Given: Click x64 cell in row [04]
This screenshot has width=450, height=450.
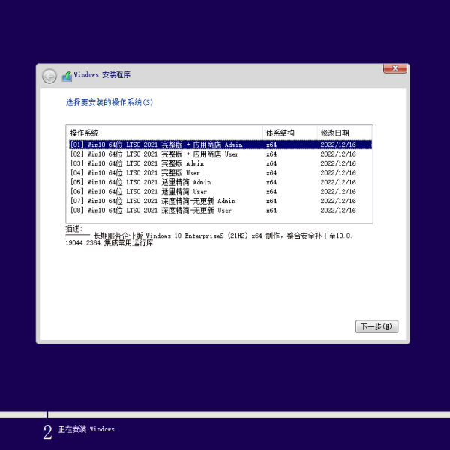Looking at the screenshot, I should tap(271, 173).
